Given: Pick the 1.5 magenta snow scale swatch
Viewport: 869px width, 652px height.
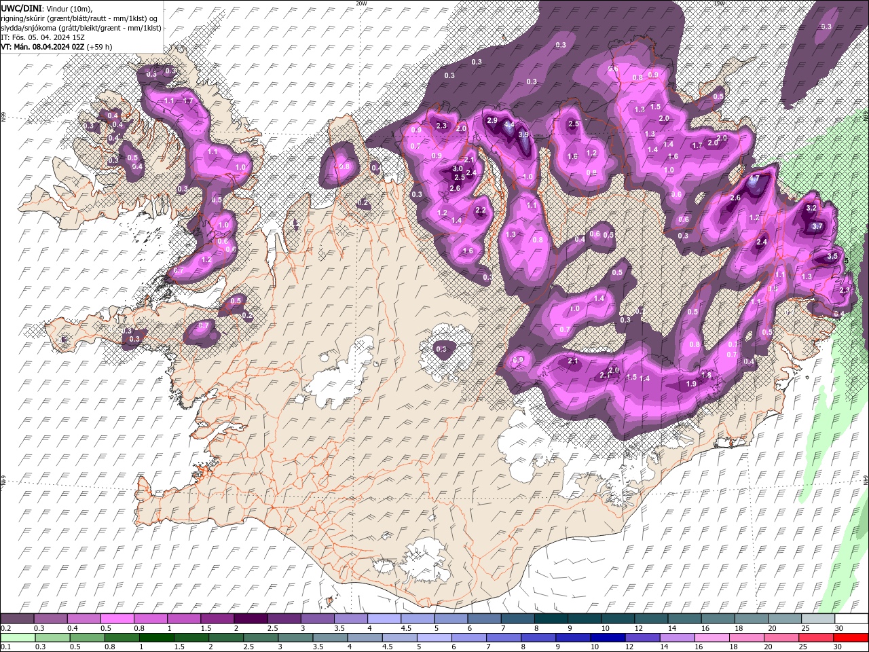Looking at the screenshot, I should (217, 619).
